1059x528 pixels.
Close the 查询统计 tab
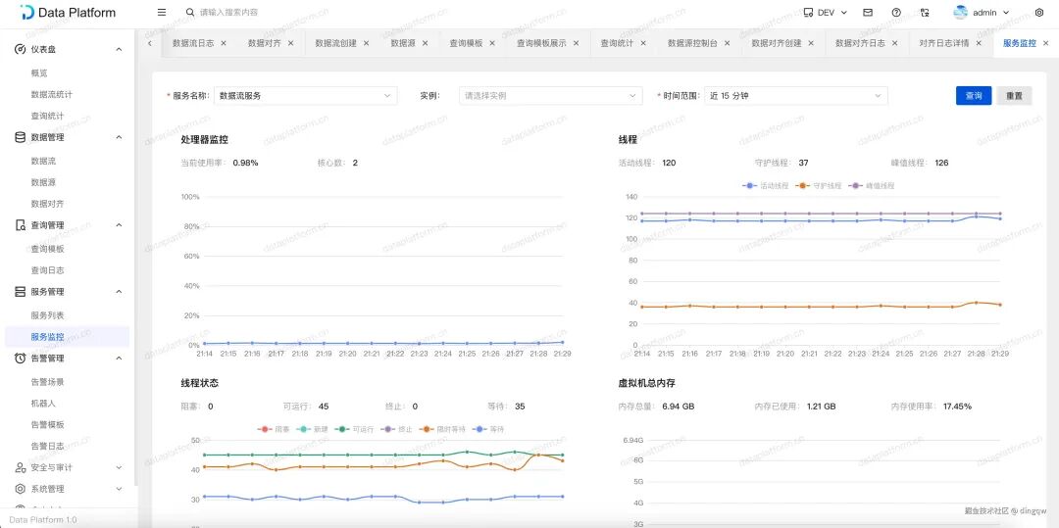click(x=643, y=42)
